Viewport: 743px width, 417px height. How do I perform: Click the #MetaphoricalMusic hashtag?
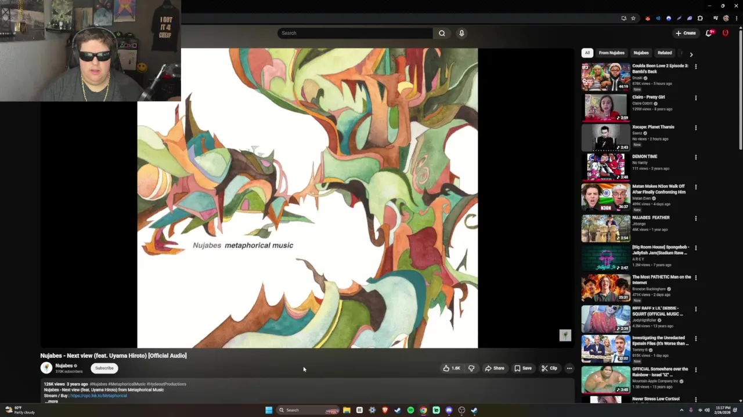point(127,384)
